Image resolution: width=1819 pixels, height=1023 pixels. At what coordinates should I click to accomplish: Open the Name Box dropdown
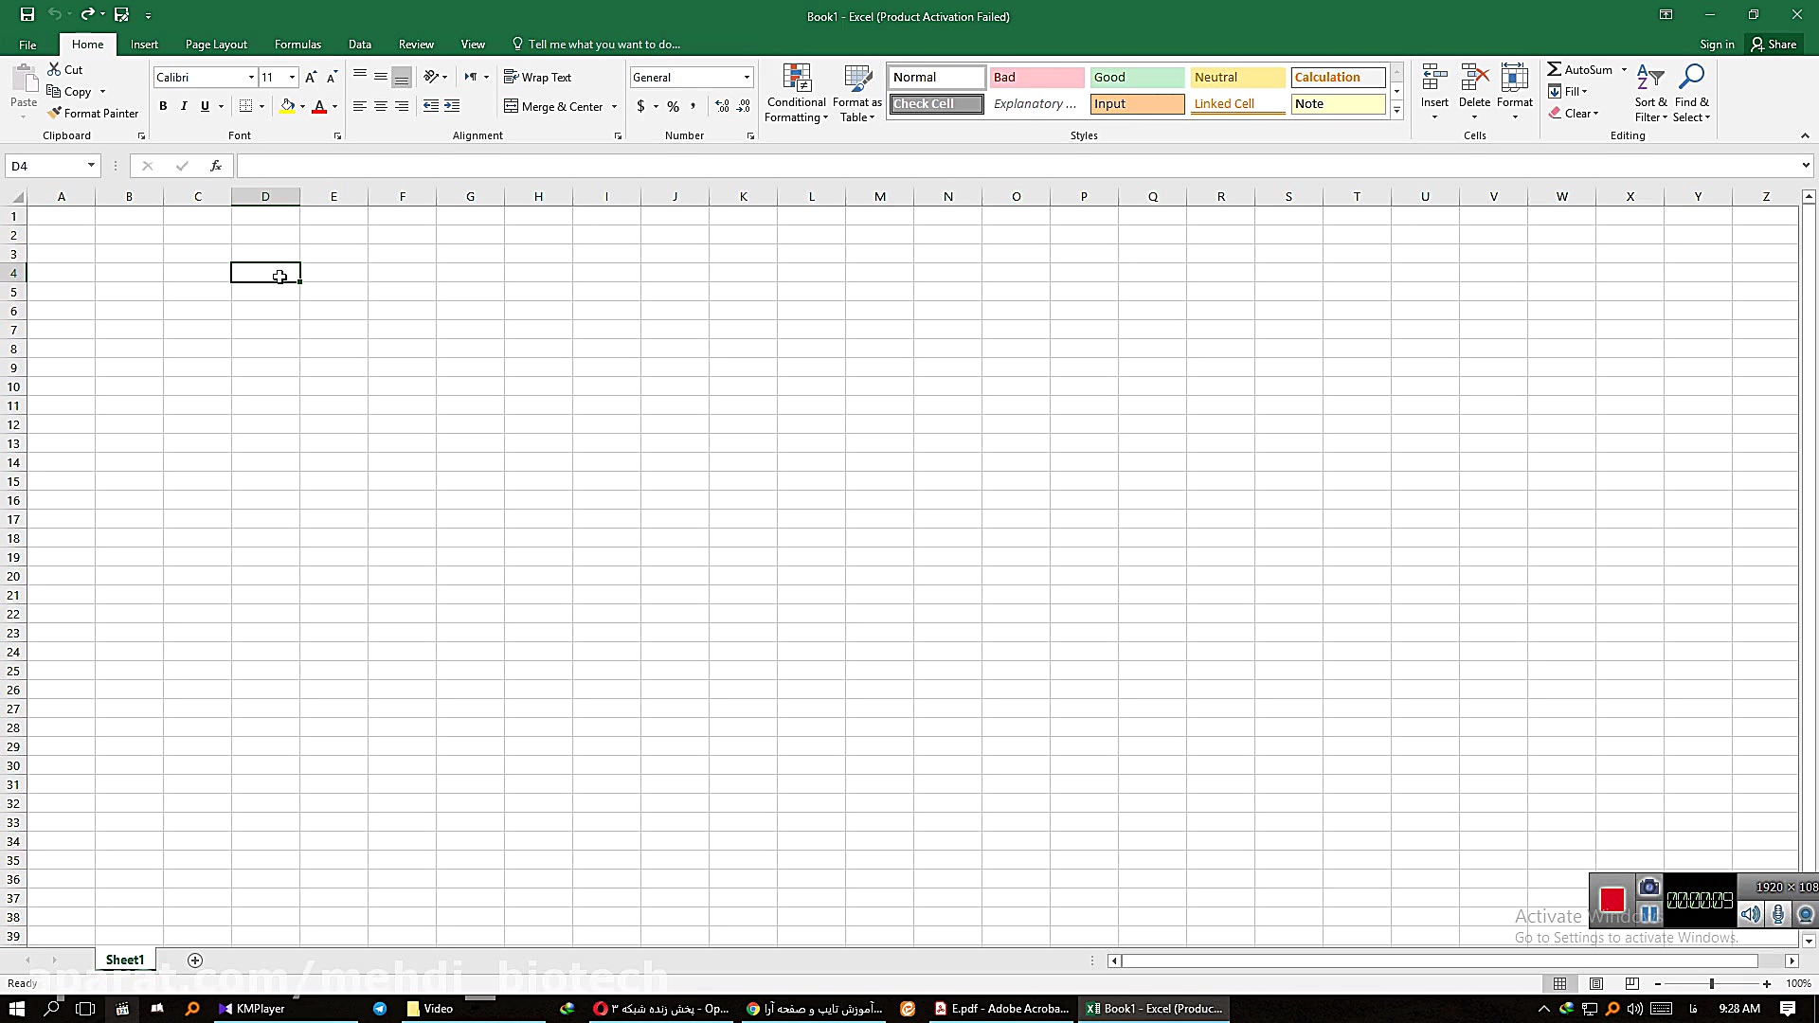(x=91, y=166)
